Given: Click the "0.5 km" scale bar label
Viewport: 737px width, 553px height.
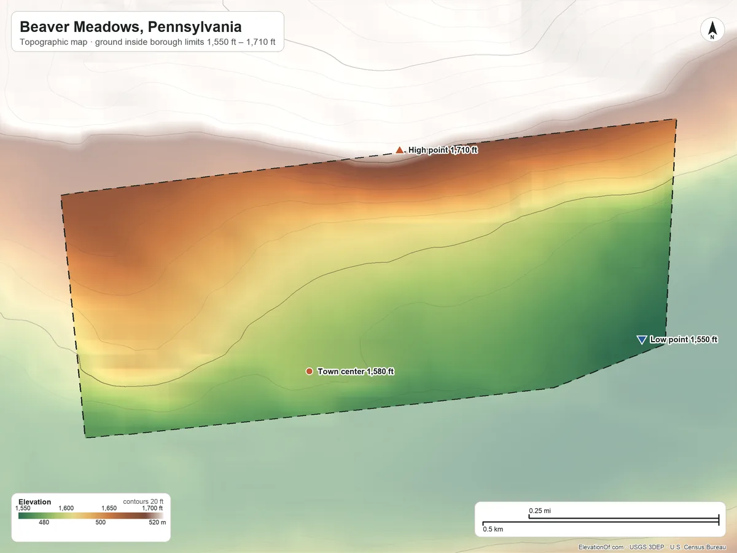Looking at the screenshot, I should tap(493, 529).
